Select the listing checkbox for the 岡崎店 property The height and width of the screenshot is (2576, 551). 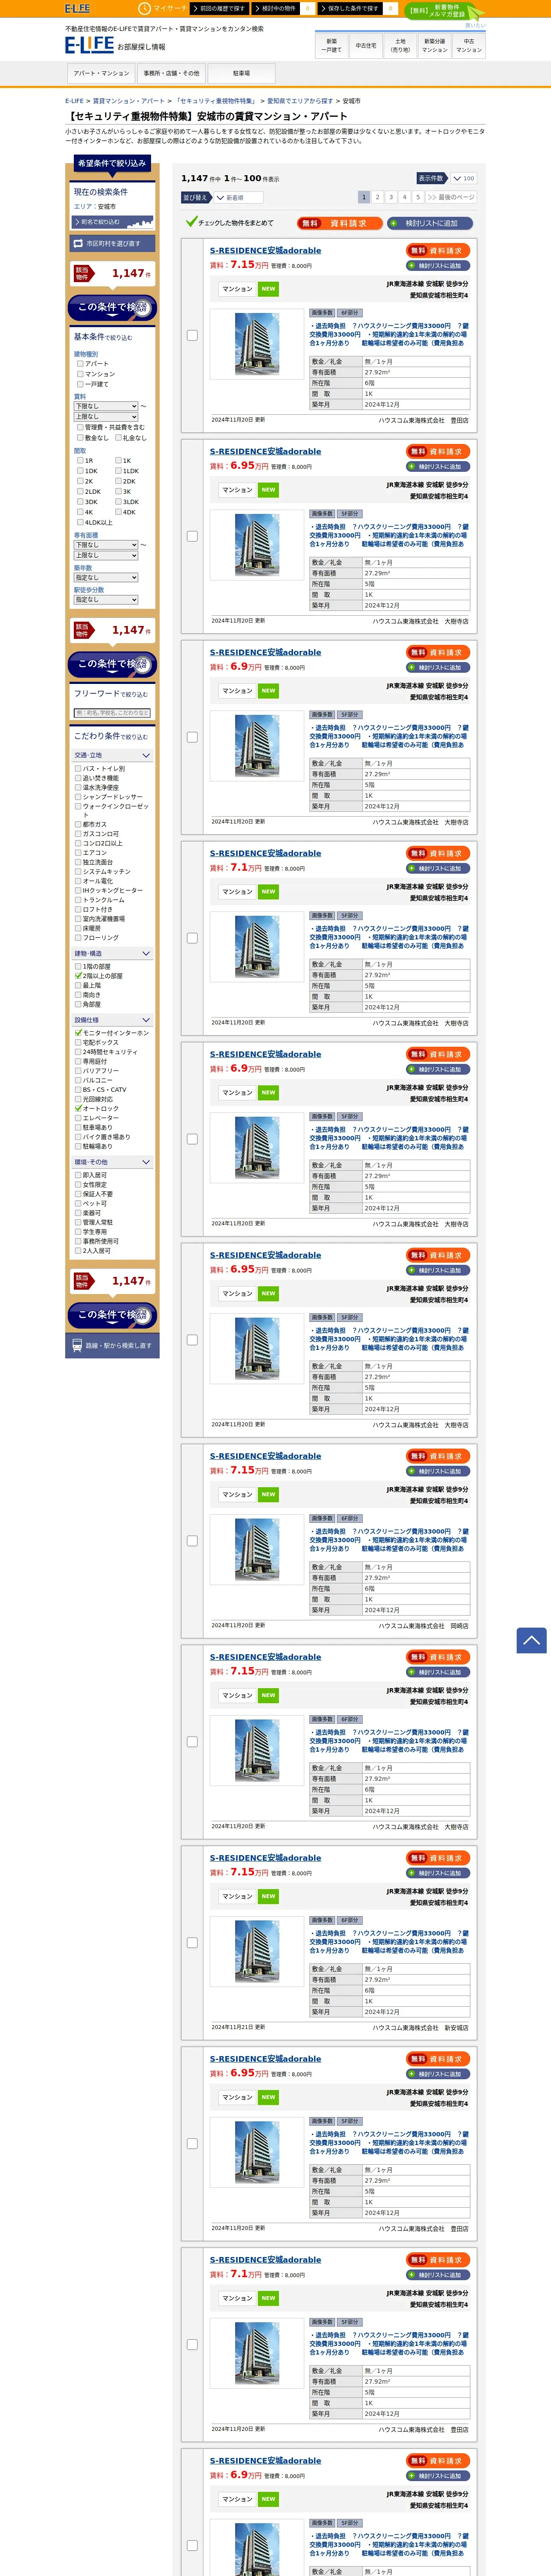[x=192, y=1541]
